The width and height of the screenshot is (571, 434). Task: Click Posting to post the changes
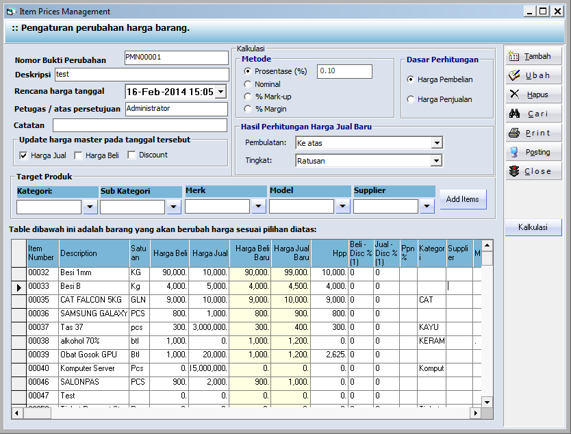pos(535,151)
